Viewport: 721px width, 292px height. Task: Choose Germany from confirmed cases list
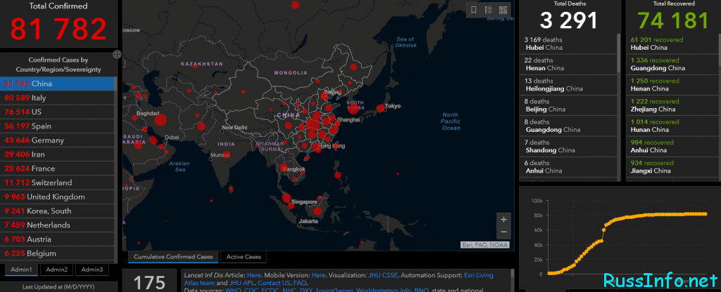(57, 140)
